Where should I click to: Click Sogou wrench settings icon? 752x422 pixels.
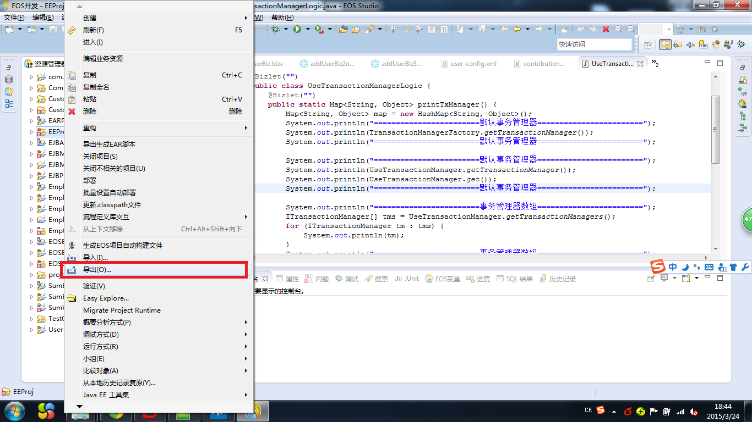745,268
